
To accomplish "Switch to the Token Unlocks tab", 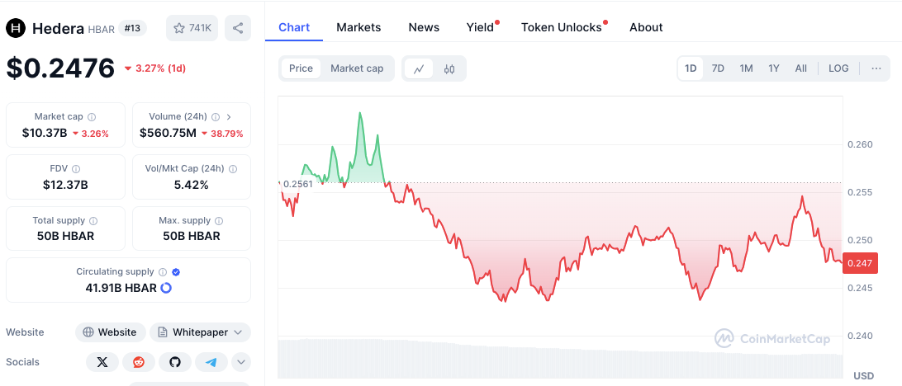I will point(562,27).
